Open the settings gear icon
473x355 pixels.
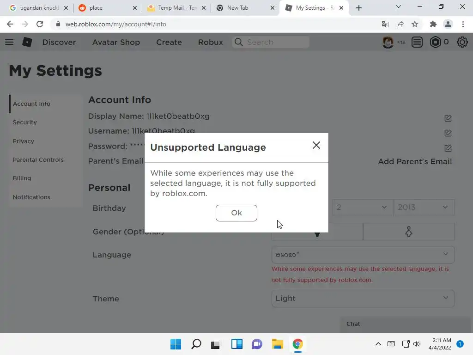click(x=462, y=42)
